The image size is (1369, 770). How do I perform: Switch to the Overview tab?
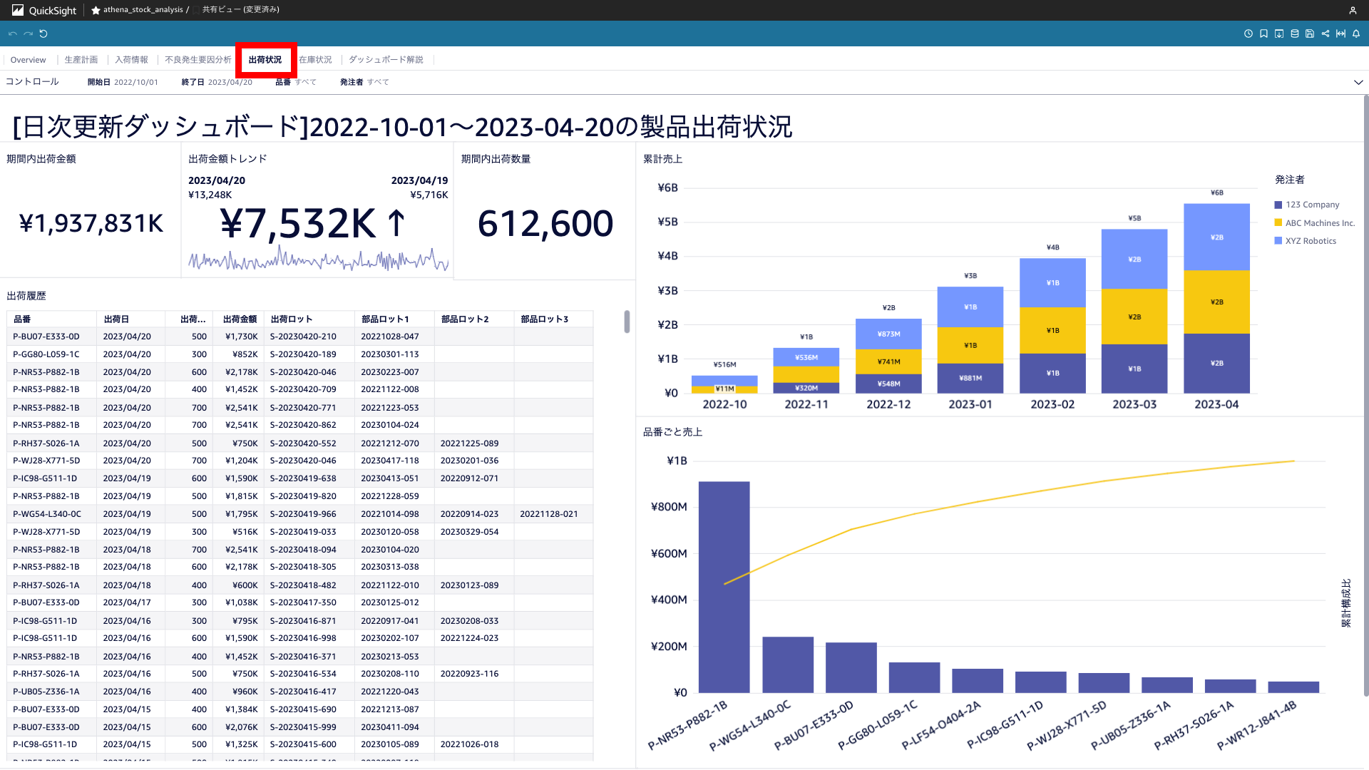28,60
